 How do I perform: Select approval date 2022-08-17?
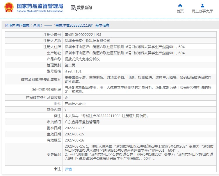pyautogui.click(x=74, y=128)
